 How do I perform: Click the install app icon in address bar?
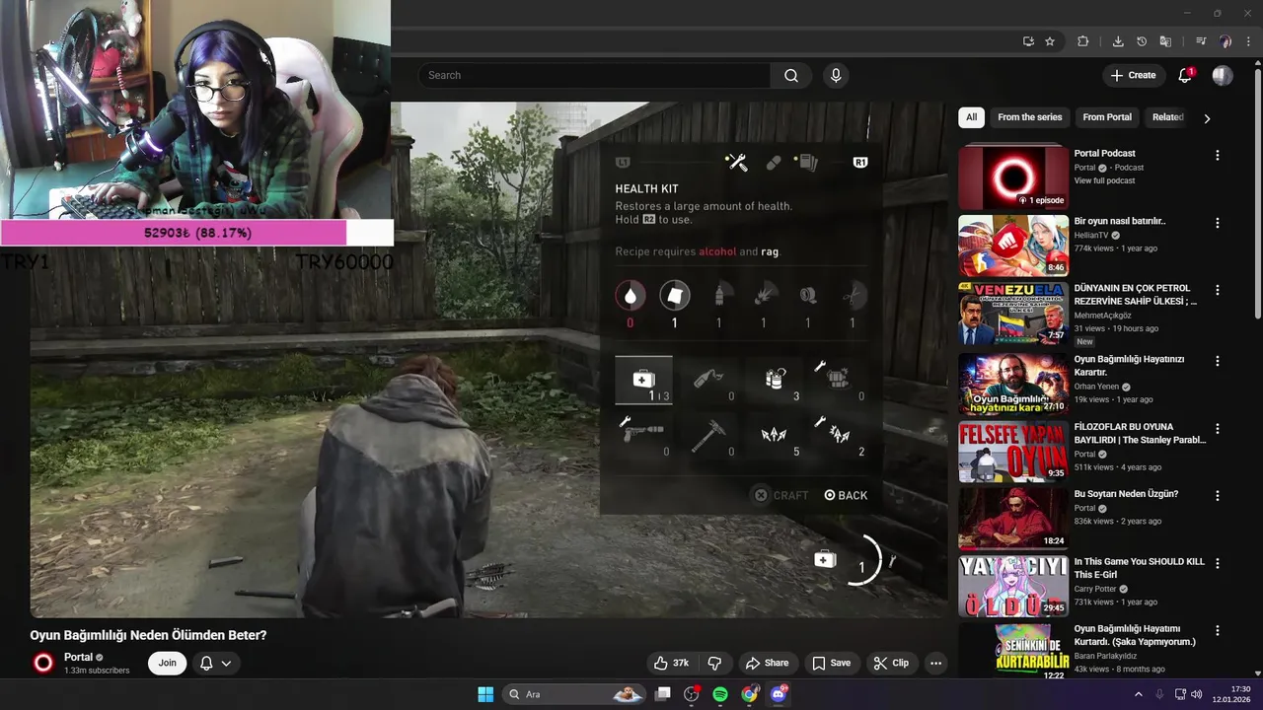1028,41
